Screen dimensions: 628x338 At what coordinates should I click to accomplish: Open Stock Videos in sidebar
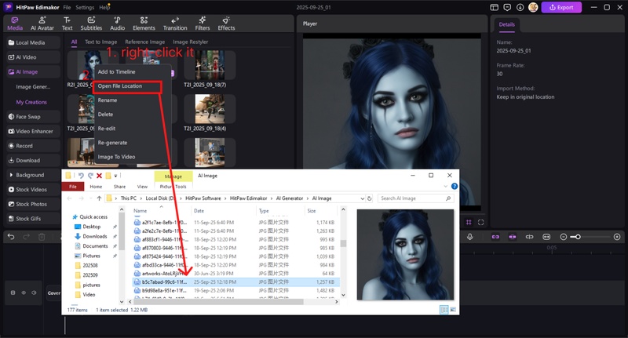[x=33, y=190]
